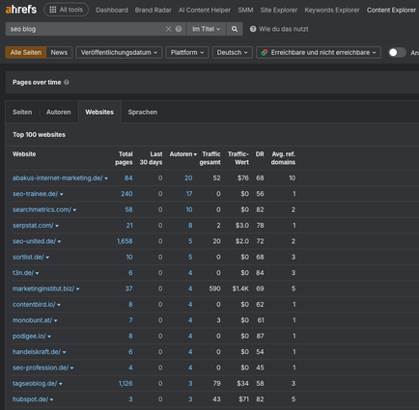This screenshot has width=419, height=410.
Task: Click 240 total pages for seo-trainee.de
Action: click(x=126, y=194)
